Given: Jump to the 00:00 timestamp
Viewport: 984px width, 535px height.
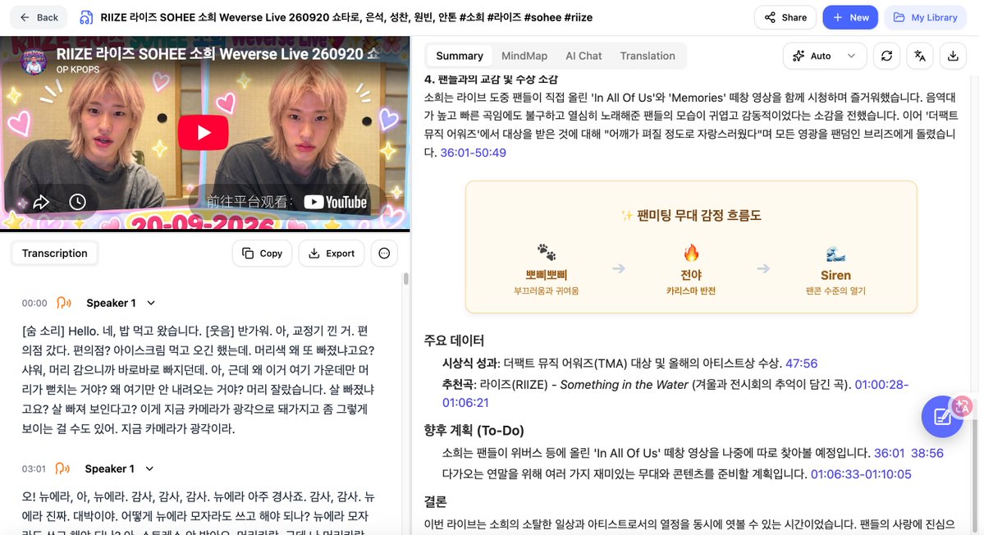Looking at the screenshot, I should (34, 303).
